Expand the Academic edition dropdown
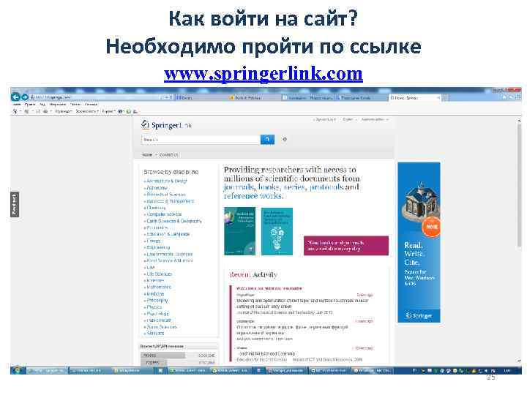527x395 pixels. click(375, 119)
